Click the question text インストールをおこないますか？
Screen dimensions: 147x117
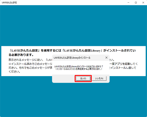coord(78,66)
